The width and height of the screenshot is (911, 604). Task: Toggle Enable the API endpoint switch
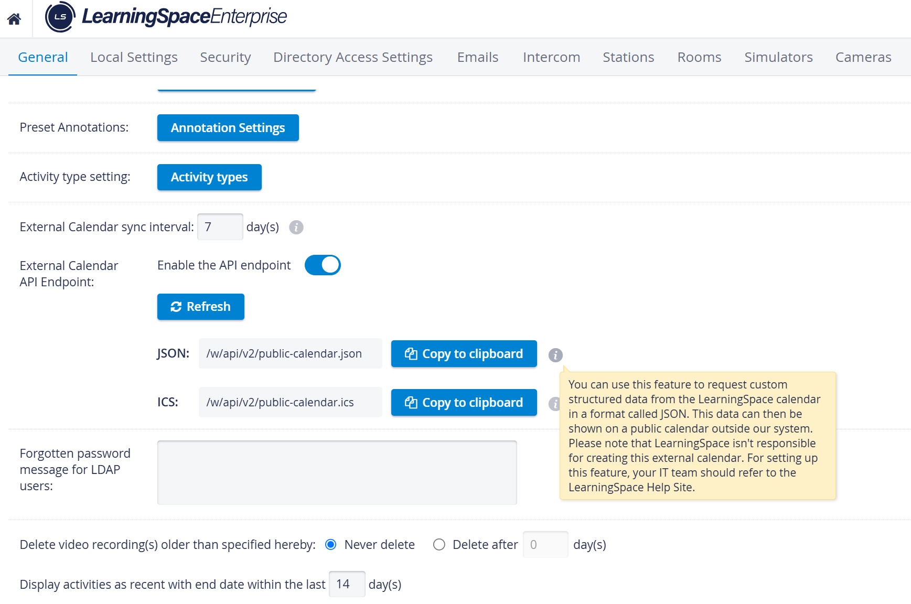point(323,265)
